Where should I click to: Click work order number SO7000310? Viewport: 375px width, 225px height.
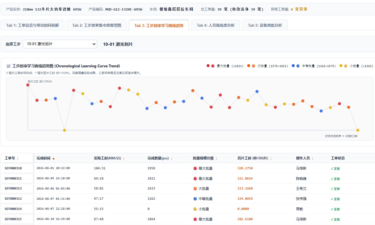[13, 168]
